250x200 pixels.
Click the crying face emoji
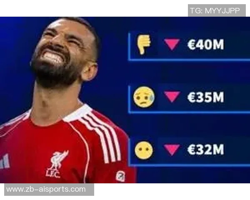[x=144, y=97]
